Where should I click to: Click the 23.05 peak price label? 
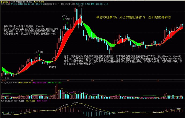point(80,6)
